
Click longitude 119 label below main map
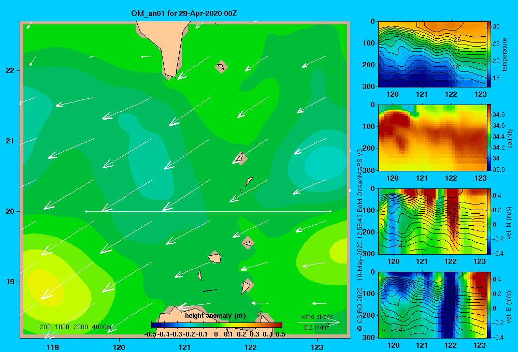click(53, 347)
